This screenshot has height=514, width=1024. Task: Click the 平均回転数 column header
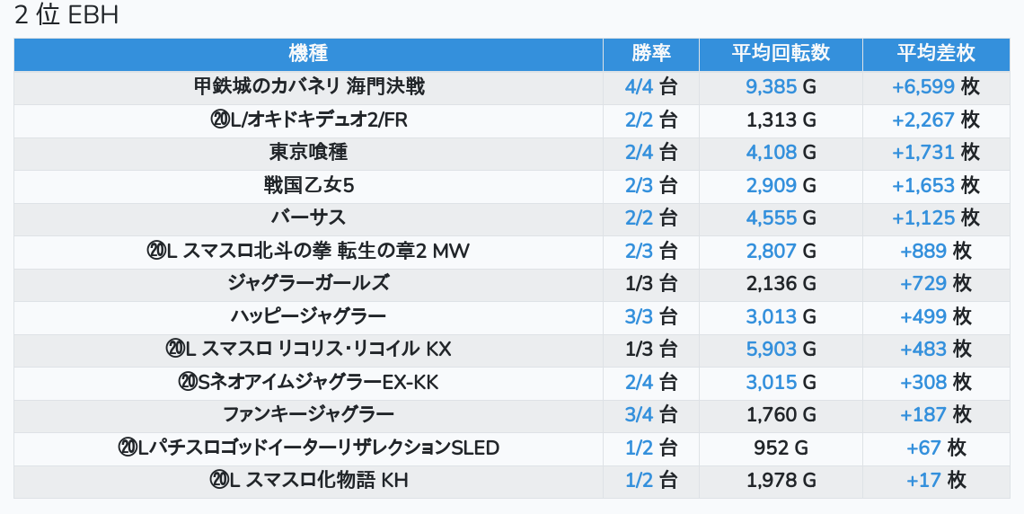click(781, 54)
